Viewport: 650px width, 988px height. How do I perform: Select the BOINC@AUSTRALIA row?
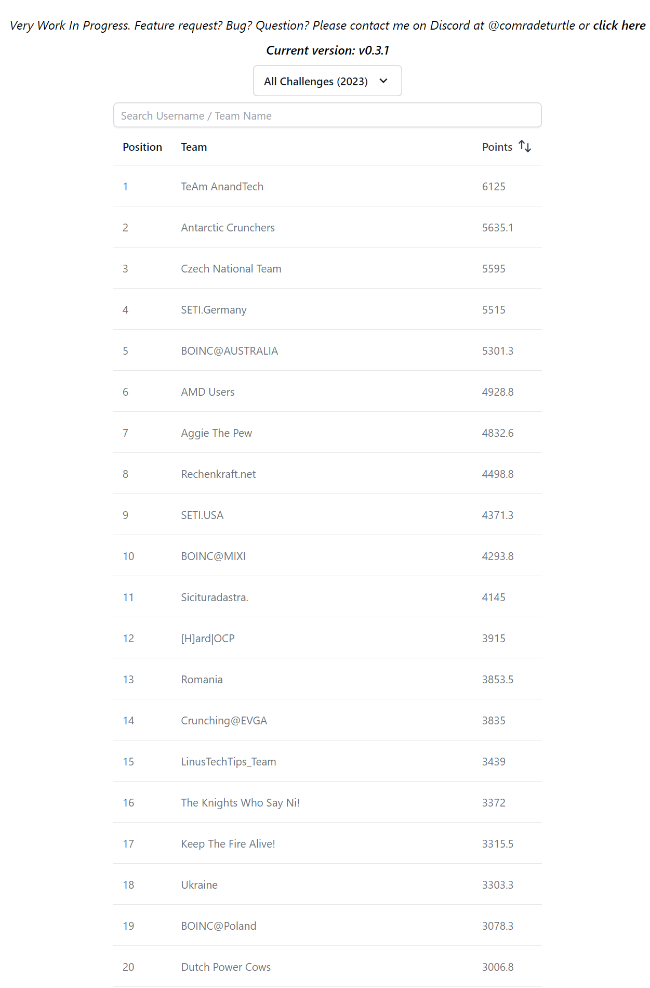229,351
